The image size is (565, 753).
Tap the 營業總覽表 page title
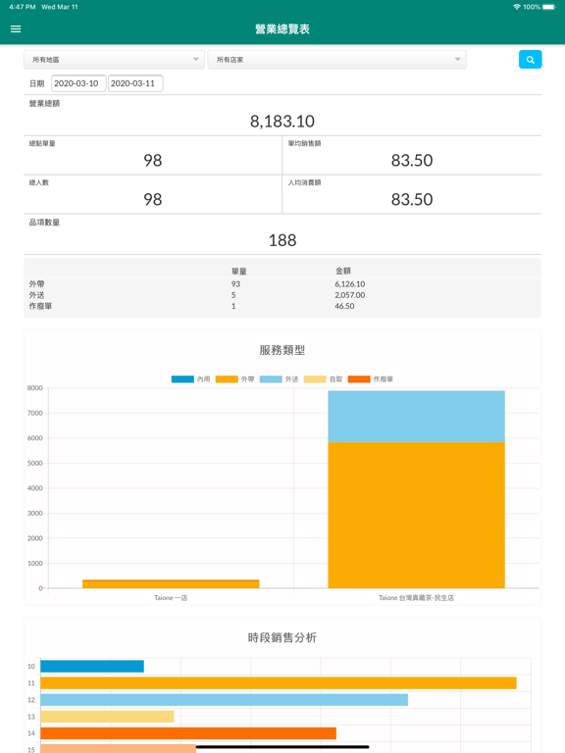(x=282, y=28)
